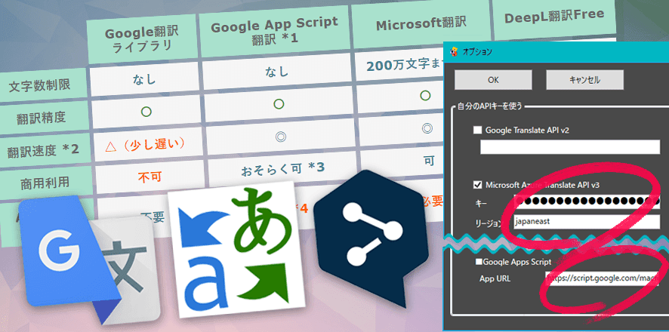Tick the Google Apps Script checkbox
This screenshot has width=669, height=332.
[479, 262]
